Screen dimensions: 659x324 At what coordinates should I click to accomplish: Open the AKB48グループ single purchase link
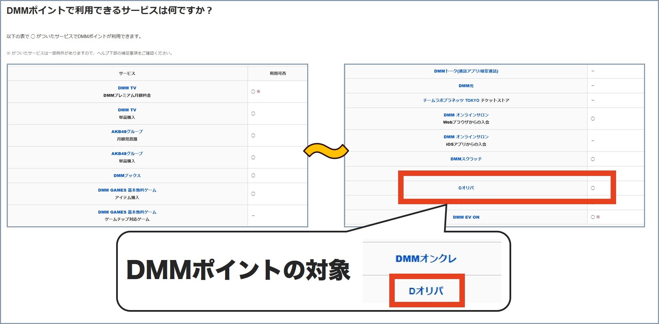(127, 153)
